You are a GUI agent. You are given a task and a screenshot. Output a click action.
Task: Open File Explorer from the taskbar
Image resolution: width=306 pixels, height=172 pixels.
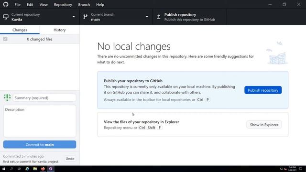point(35,169)
